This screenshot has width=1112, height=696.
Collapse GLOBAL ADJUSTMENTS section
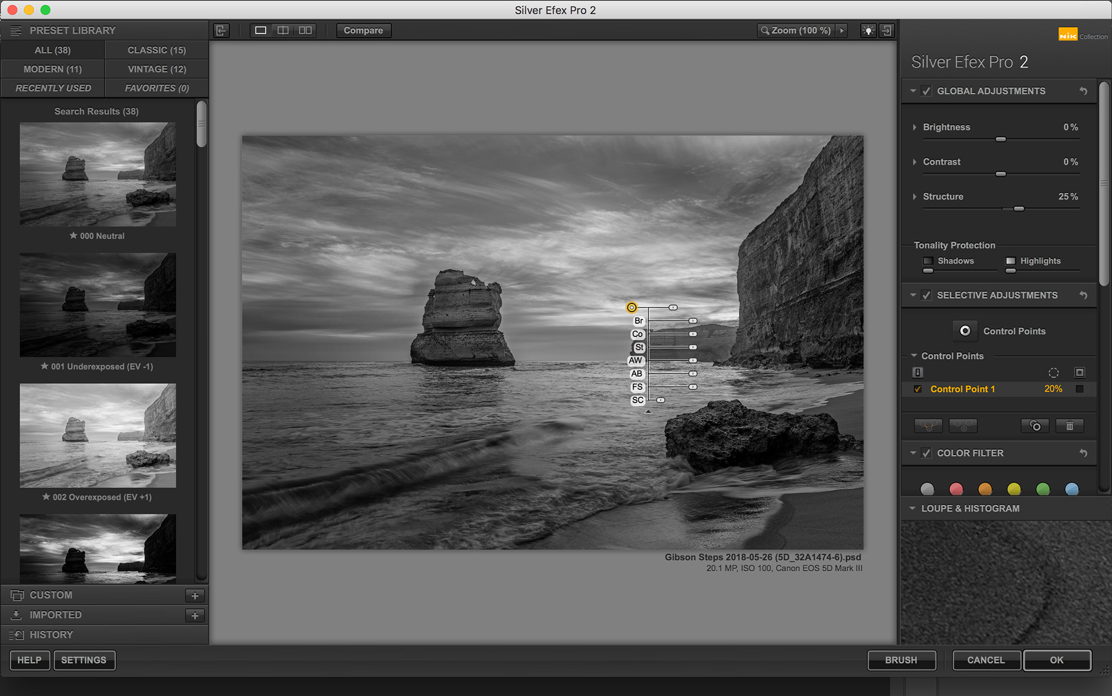pos(913,91)
